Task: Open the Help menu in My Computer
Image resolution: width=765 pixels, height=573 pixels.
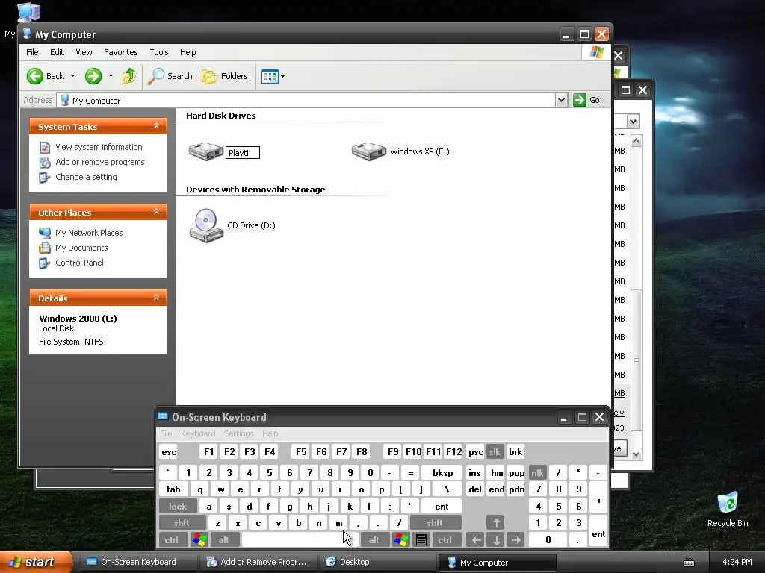Action: click(188, 52)
